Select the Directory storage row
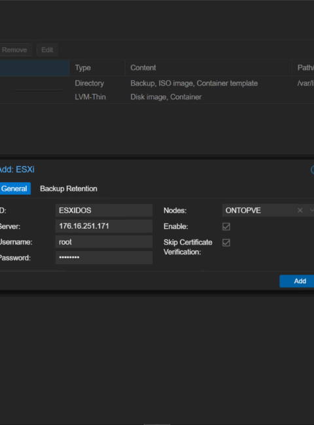This screenshot has height=425, width=314. tap(157, 83)
